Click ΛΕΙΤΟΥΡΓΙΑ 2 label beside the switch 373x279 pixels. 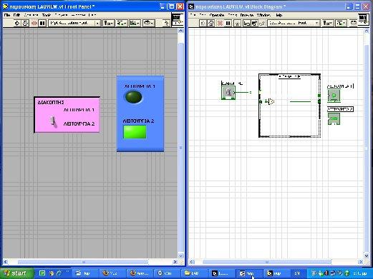pos(79,124)
